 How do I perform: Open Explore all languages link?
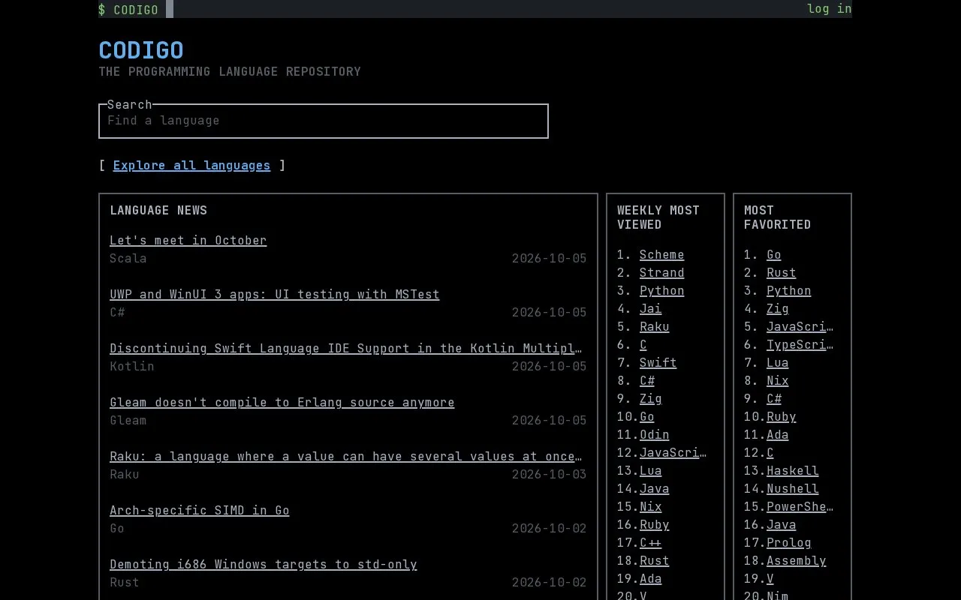[x=191, y=165]
